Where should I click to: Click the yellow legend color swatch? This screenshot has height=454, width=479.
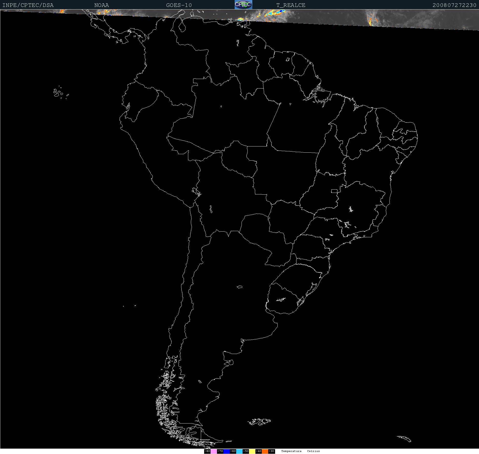(x=252, y=451)
